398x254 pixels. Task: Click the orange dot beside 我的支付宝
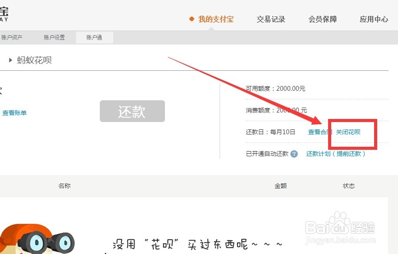point(191,19)
